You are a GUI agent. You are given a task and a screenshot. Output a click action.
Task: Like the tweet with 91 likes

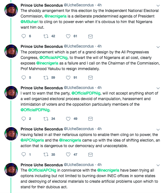(x=68, y=78)
